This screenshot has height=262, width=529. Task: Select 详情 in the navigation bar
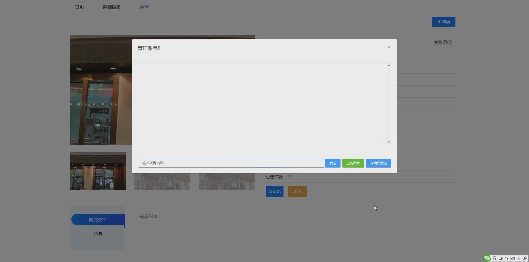point(144,7)
